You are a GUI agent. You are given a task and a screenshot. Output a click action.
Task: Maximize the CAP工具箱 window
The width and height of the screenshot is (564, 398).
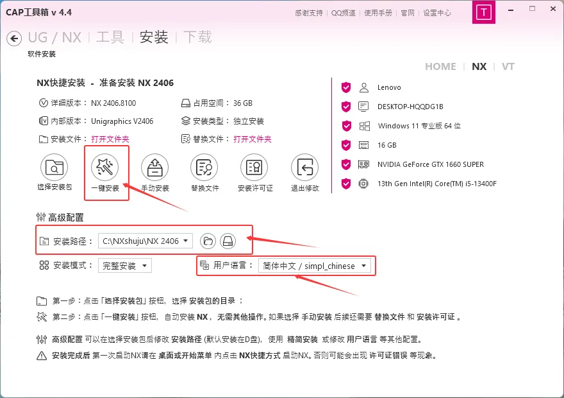pyautogui.click(x=532, y=8)
